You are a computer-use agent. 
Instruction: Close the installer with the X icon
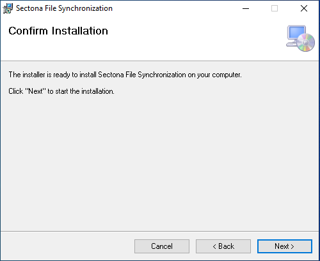coord(304,8)
